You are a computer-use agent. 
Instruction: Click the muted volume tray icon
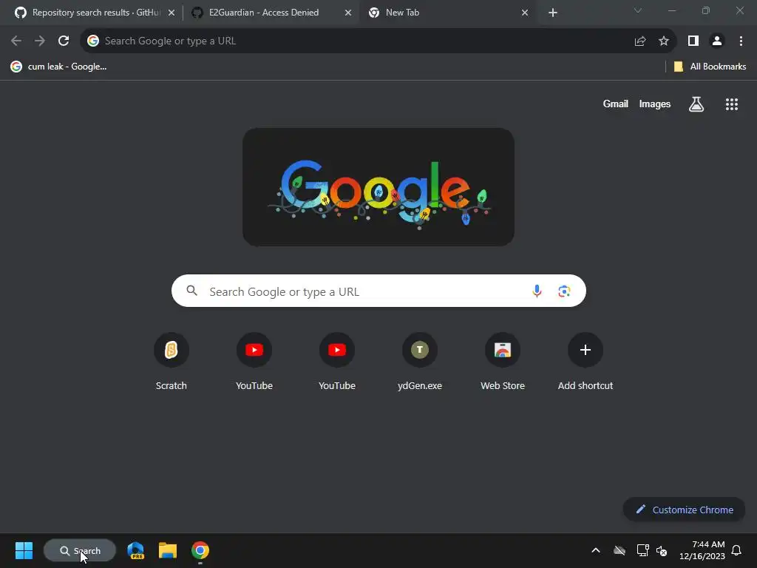662,550
